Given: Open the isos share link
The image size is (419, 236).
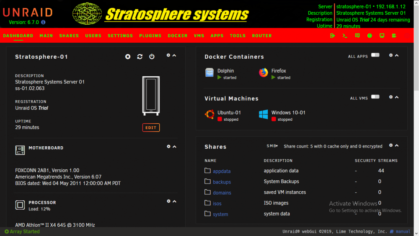Looking at the screenshot, I should pos(217,203).
